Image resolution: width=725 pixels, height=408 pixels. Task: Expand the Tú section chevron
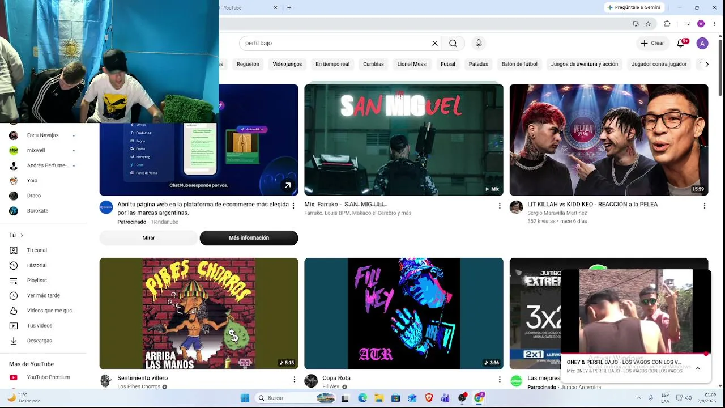22,235
